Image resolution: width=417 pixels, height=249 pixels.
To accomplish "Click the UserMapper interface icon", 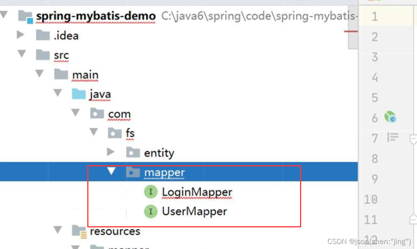I will coord(151,211).
